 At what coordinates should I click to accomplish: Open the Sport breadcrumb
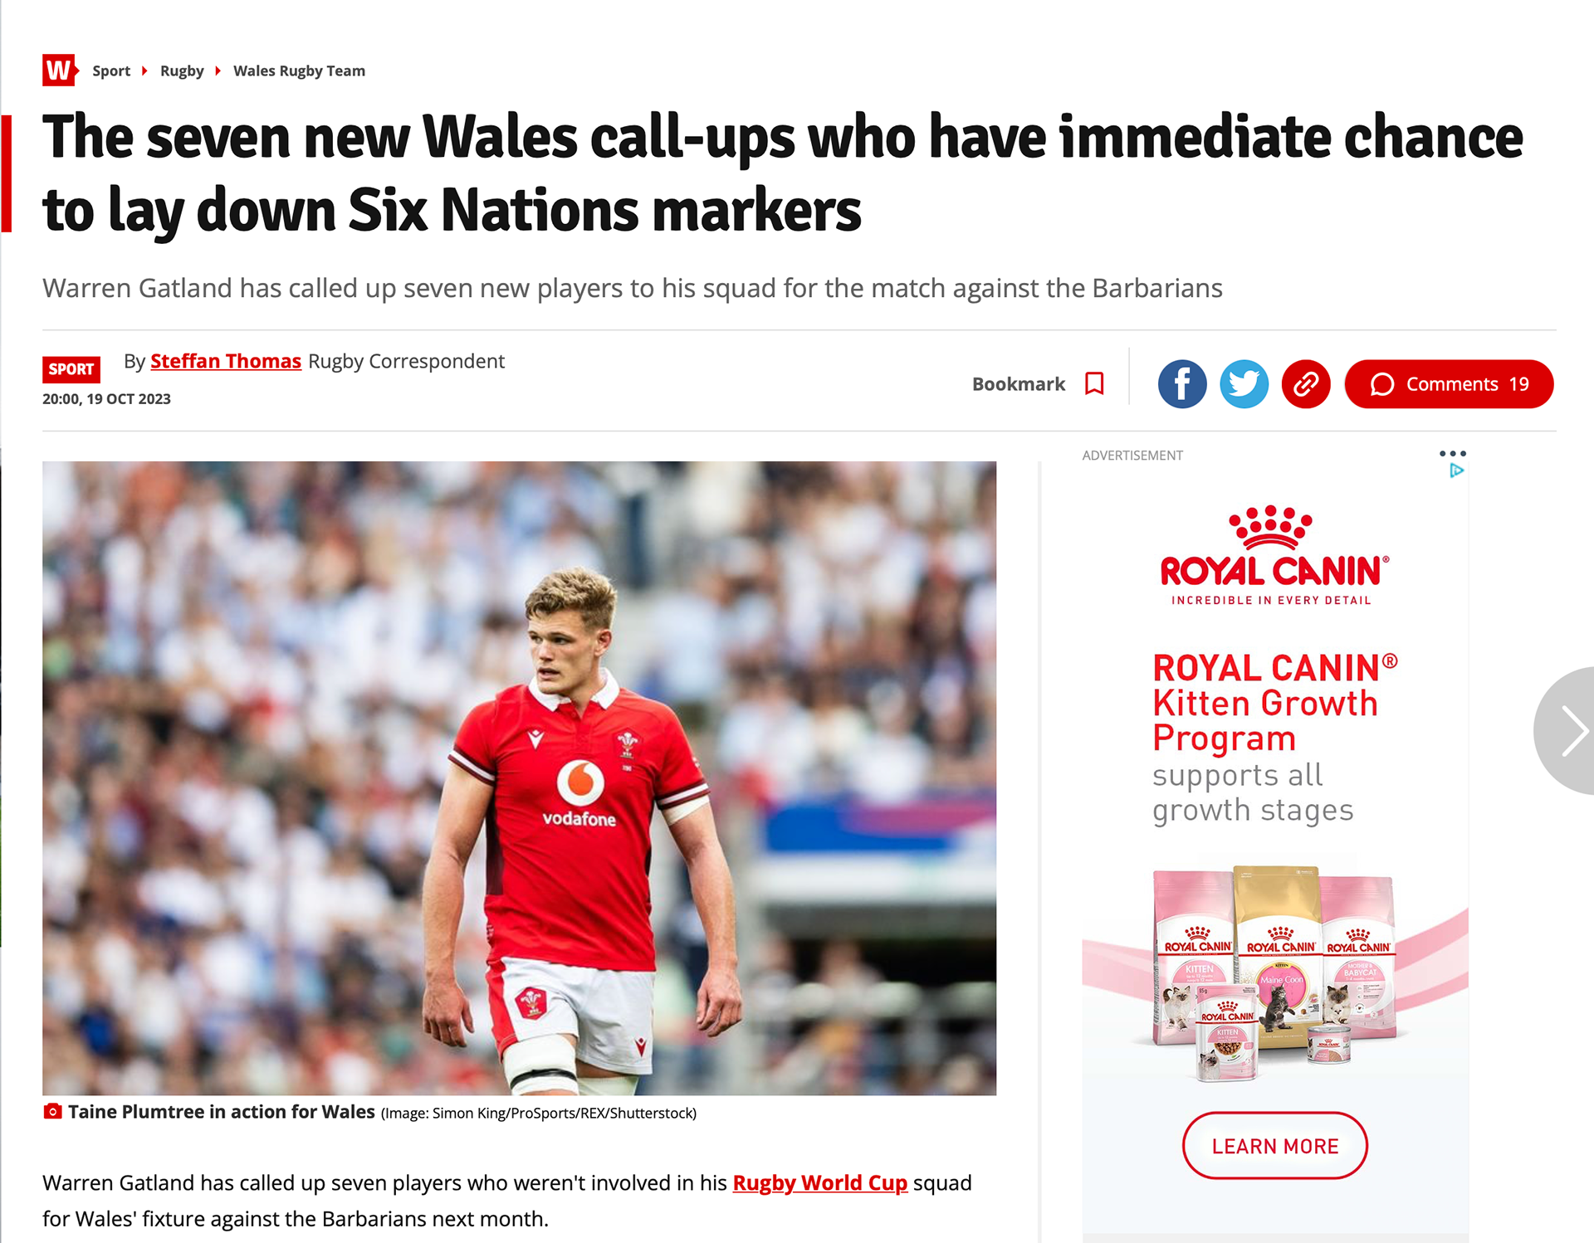click(111, 71)
